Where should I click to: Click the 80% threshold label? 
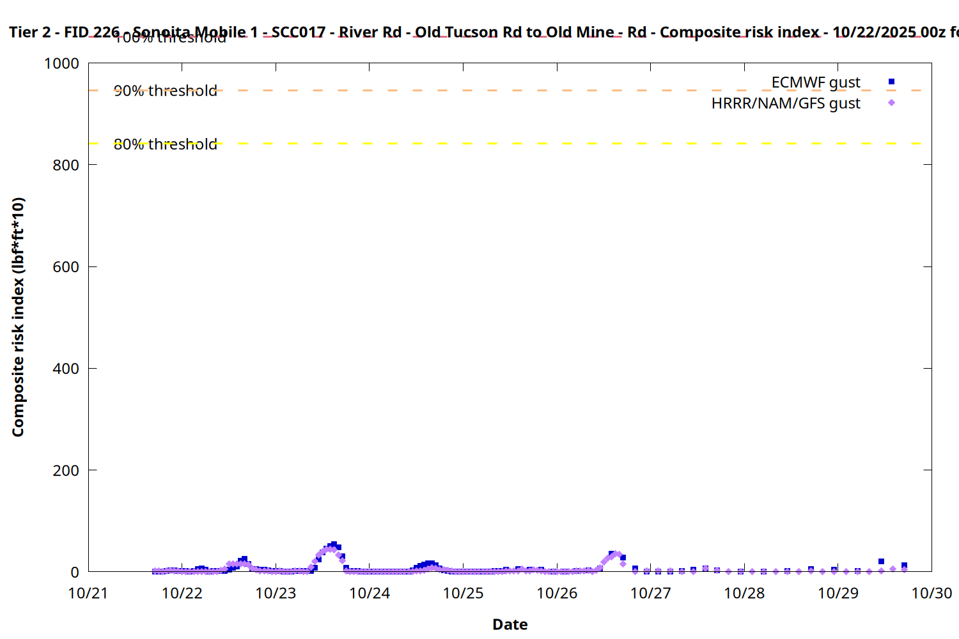166,144
